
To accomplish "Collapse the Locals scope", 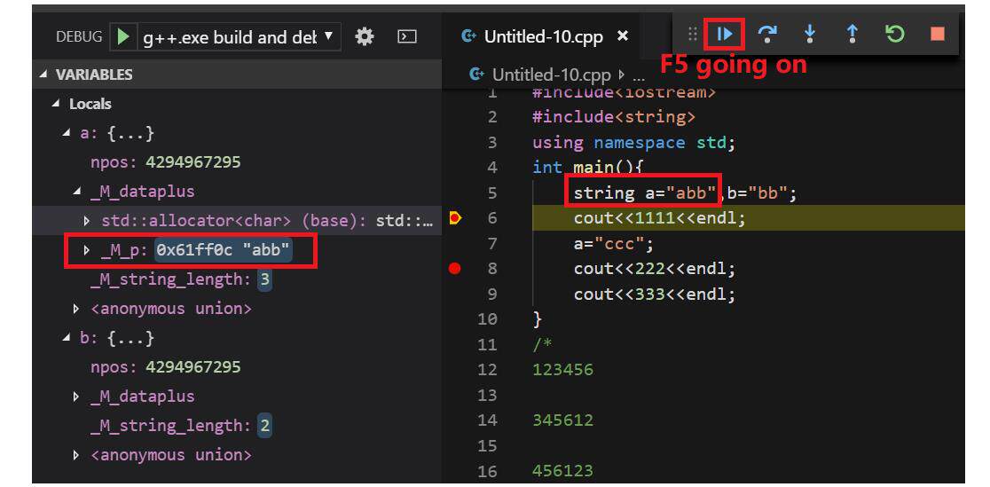I will [56, 104].
